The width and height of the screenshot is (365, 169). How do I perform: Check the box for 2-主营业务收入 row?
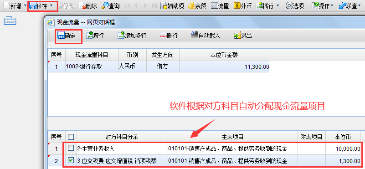pyautogui.click(x=71, y=148)
